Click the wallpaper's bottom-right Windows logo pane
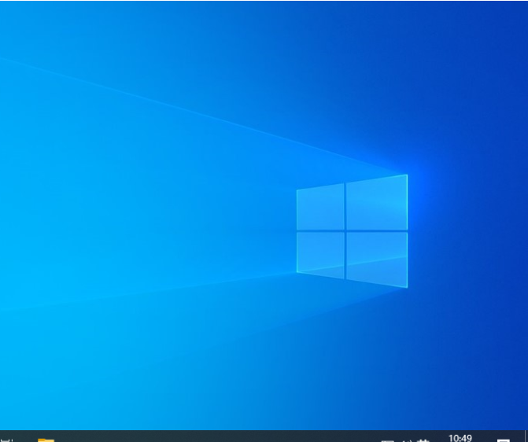Viewport: 528px width, 442px height. pos(377,258)
